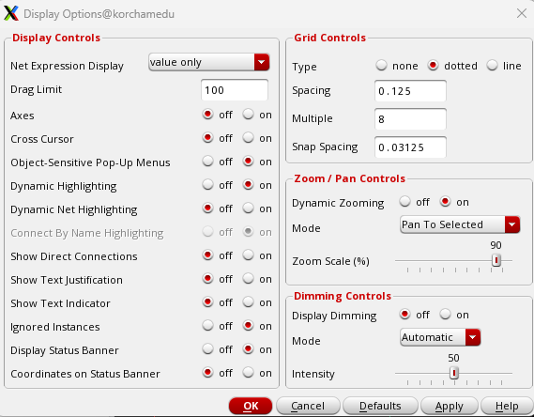Click the dimming Intensity slider handle
Screen dimensions: 534x417
point(454,373)
